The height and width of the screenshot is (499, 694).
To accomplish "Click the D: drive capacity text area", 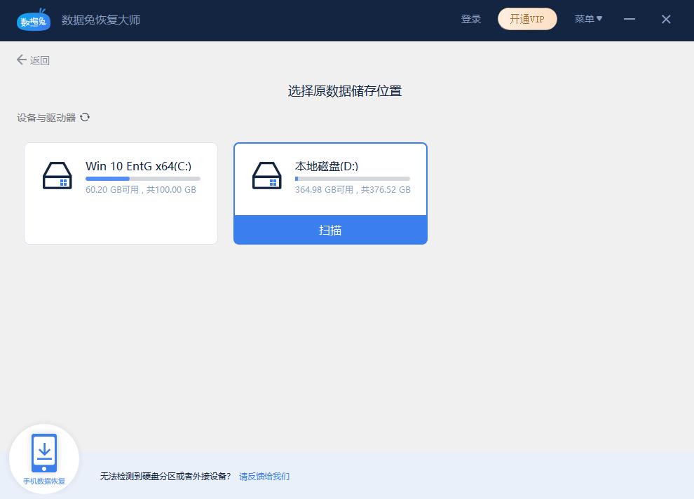I will pyautogui.click(x=352, y=189).
